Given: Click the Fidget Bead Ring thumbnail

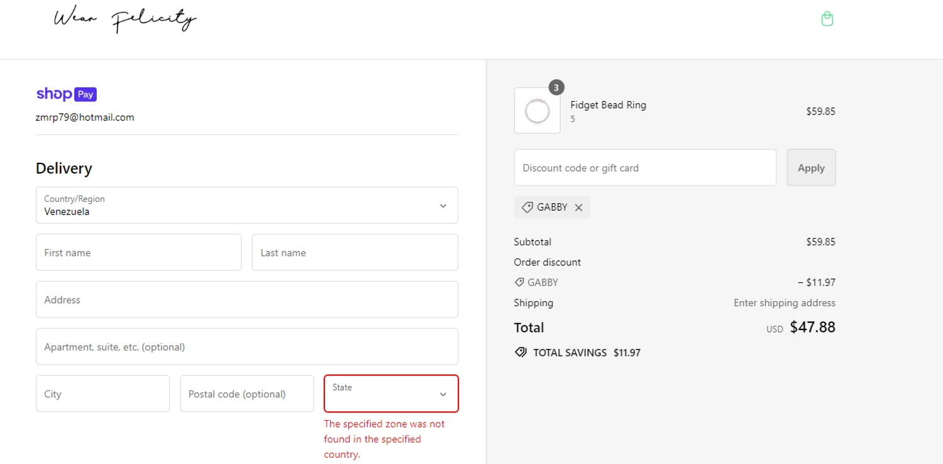Looking at the screenshot, I should pos(537,111).
